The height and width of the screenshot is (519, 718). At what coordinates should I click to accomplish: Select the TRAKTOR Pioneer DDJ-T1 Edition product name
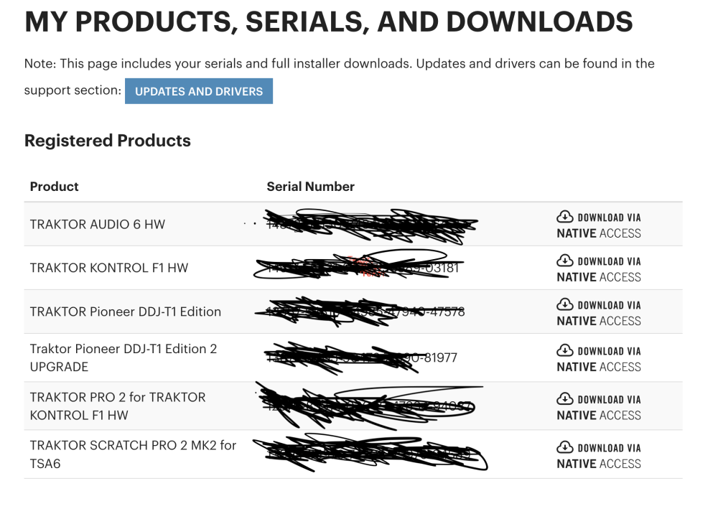126,312
